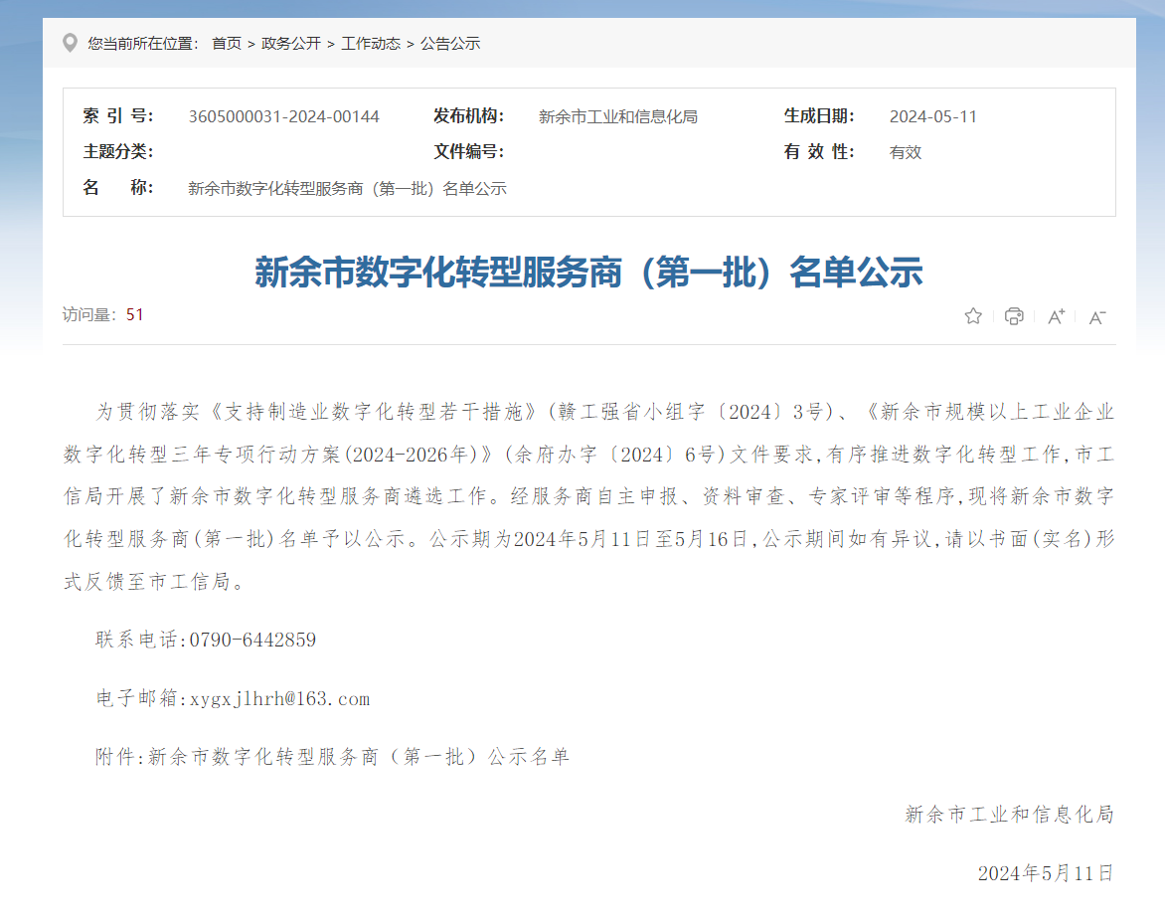Click the blue article headline

click(x=588, y=272)
